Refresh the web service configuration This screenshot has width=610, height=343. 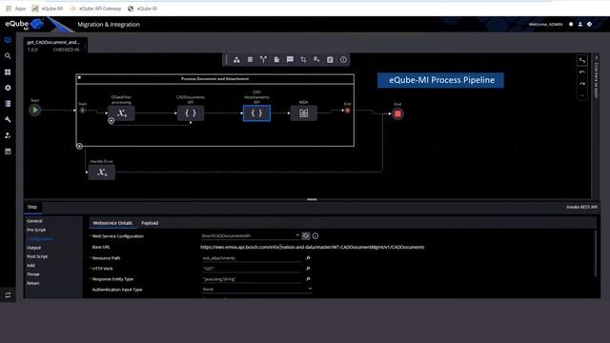306,235
